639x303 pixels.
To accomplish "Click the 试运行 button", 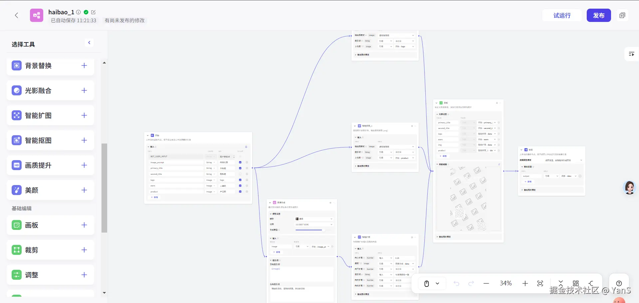I will click(562, 15).
